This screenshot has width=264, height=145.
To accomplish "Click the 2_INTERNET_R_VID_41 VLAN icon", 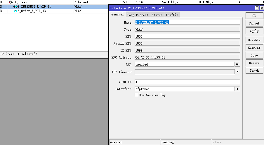I will (15, 6).
